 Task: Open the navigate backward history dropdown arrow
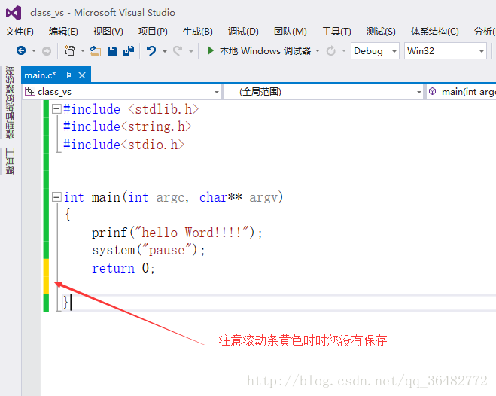point(34,51)
